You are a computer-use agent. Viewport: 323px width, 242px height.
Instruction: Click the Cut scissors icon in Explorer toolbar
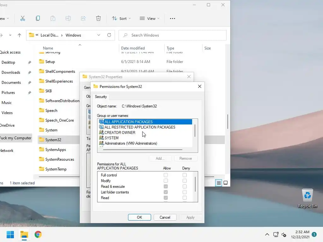(23, 18)
